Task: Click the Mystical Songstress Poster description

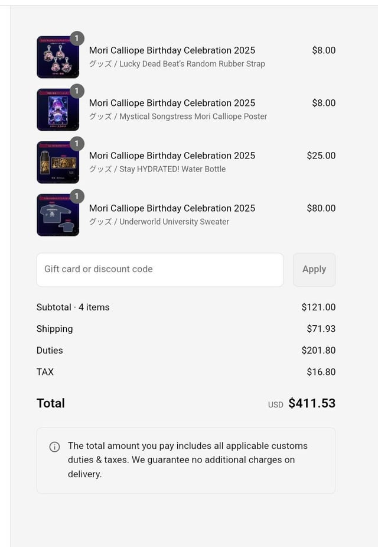Action: 178,116
